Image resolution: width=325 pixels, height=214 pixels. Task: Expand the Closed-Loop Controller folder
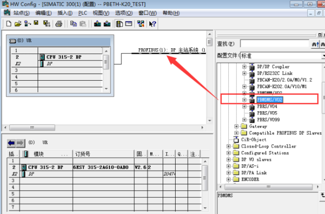pos(228,146)
